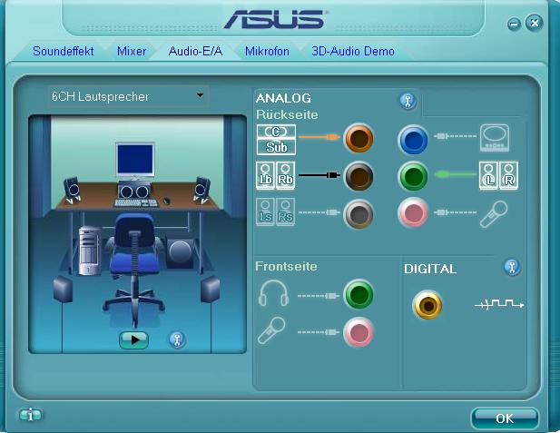560x433 pixels.
Task: Click the Rückseite label
Action: 287,114
